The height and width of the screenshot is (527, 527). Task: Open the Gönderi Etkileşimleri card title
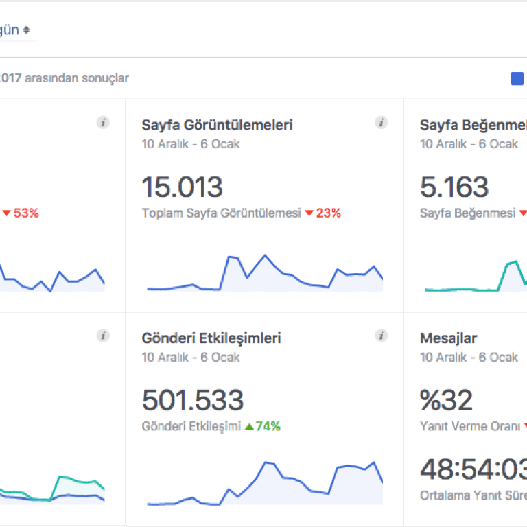tap(211, 338)
